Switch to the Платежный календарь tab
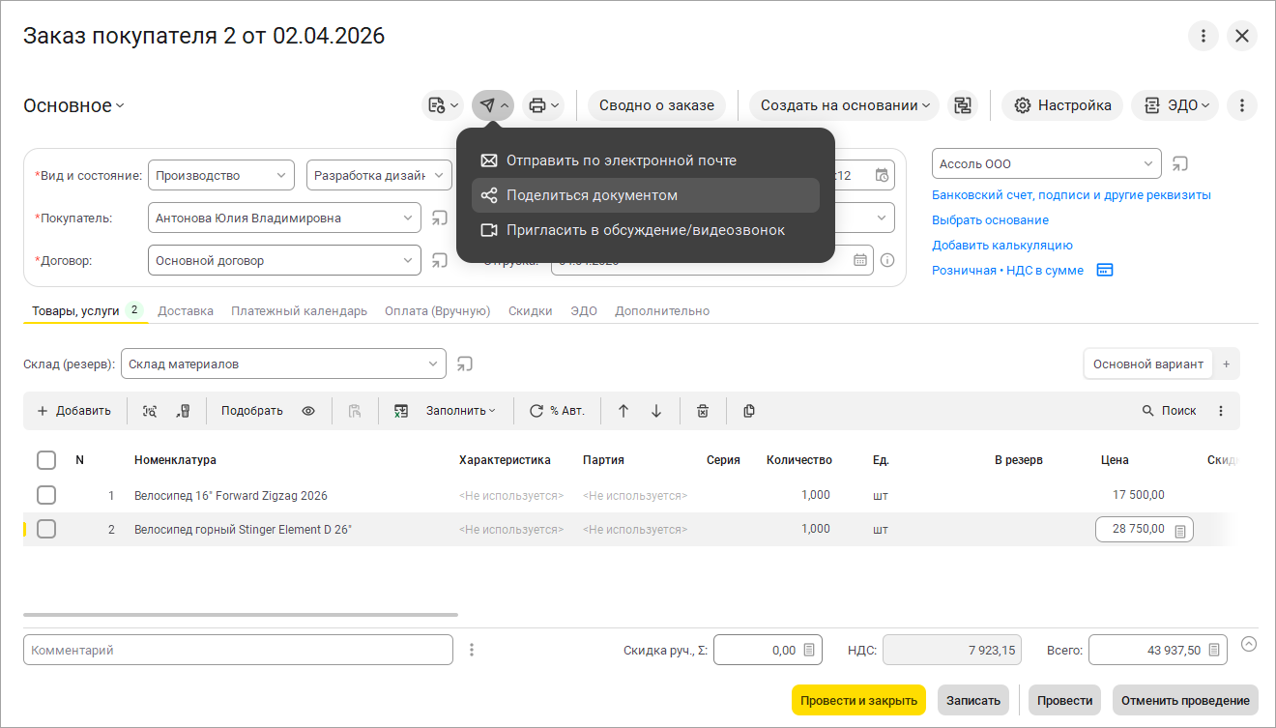Image resolution: width=1276 pixels, height=728 pixels. (x=300, y=311)
